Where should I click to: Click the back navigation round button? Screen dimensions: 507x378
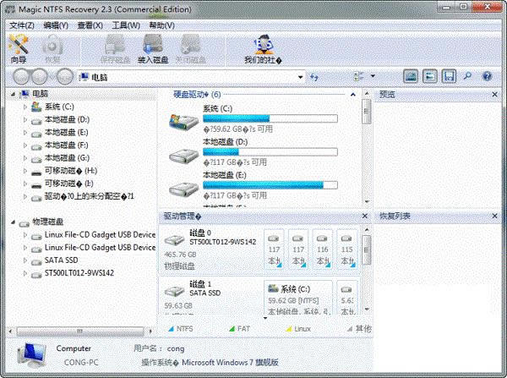tap(21, 77)
